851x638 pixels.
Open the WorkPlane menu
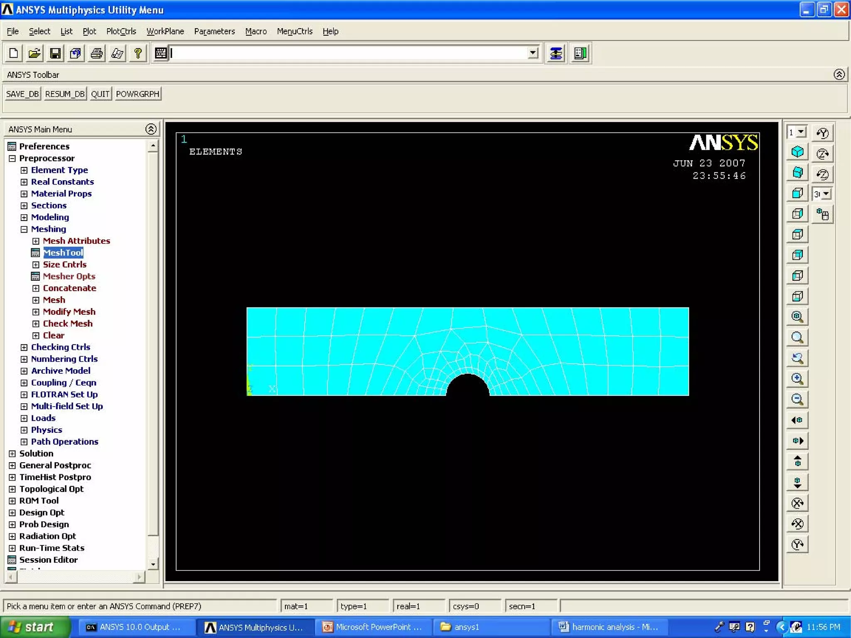(165, 31)
